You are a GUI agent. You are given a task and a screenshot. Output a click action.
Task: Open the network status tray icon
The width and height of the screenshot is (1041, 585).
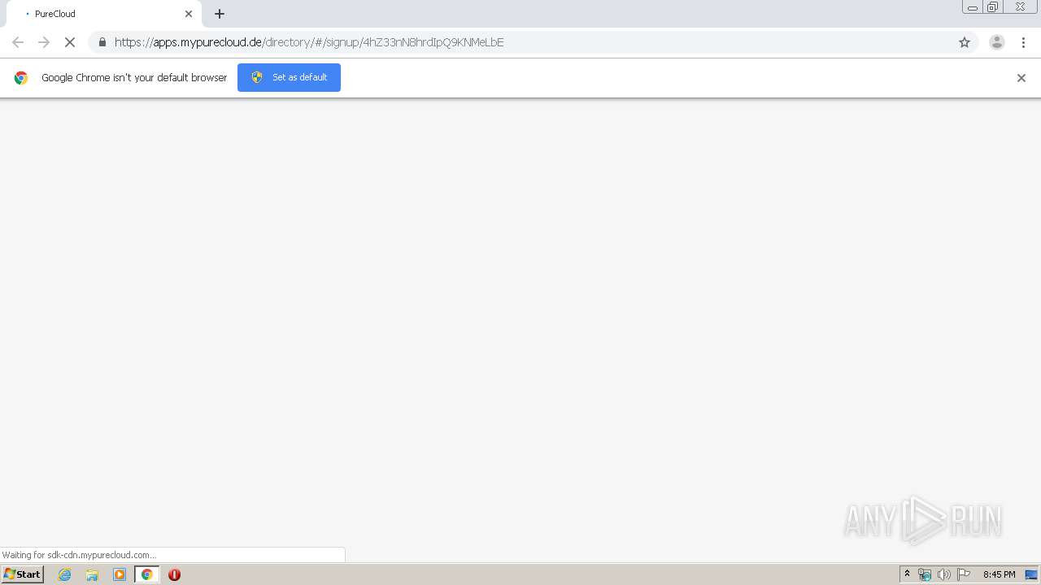pyautogui.click(x=925, y=574)
